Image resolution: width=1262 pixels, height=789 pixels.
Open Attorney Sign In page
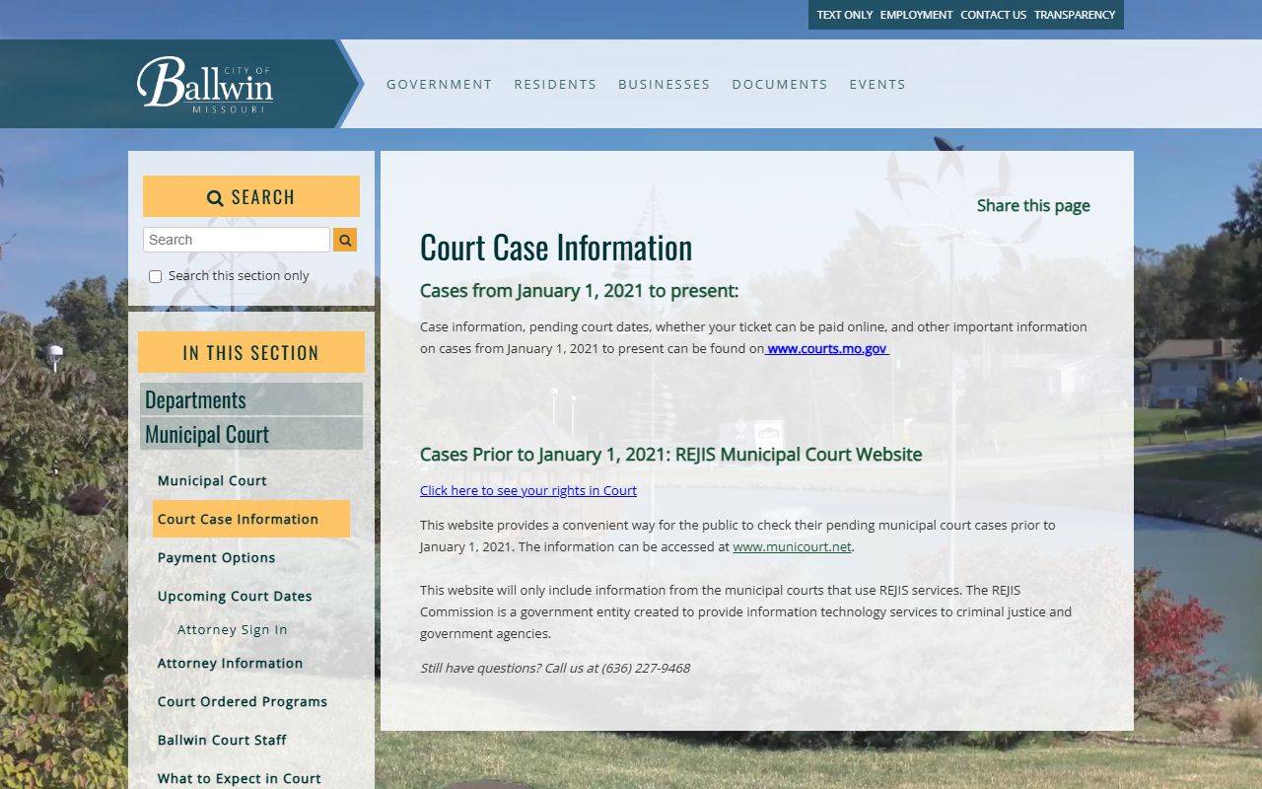point(233,629)
